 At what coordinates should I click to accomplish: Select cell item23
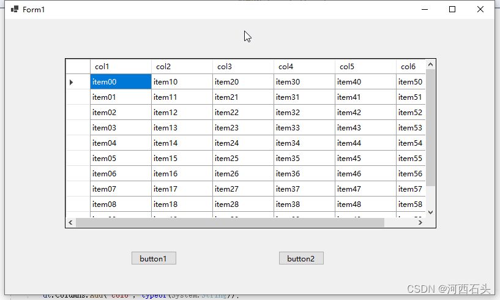pyautogui.click(x=244, y=128)
